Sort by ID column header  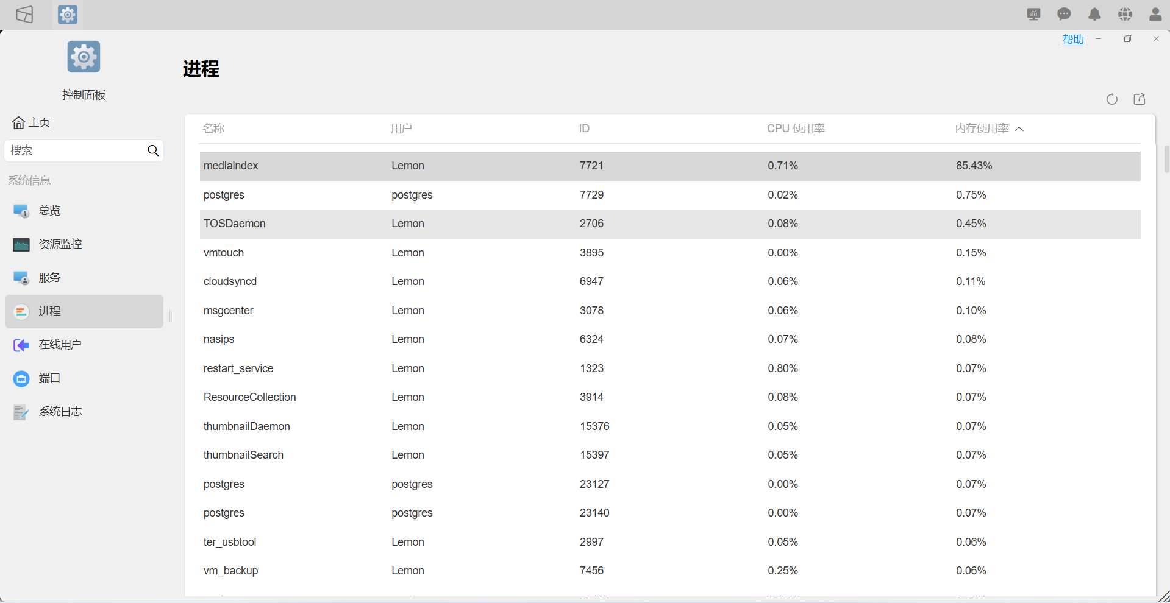click(x=584, y=129)
